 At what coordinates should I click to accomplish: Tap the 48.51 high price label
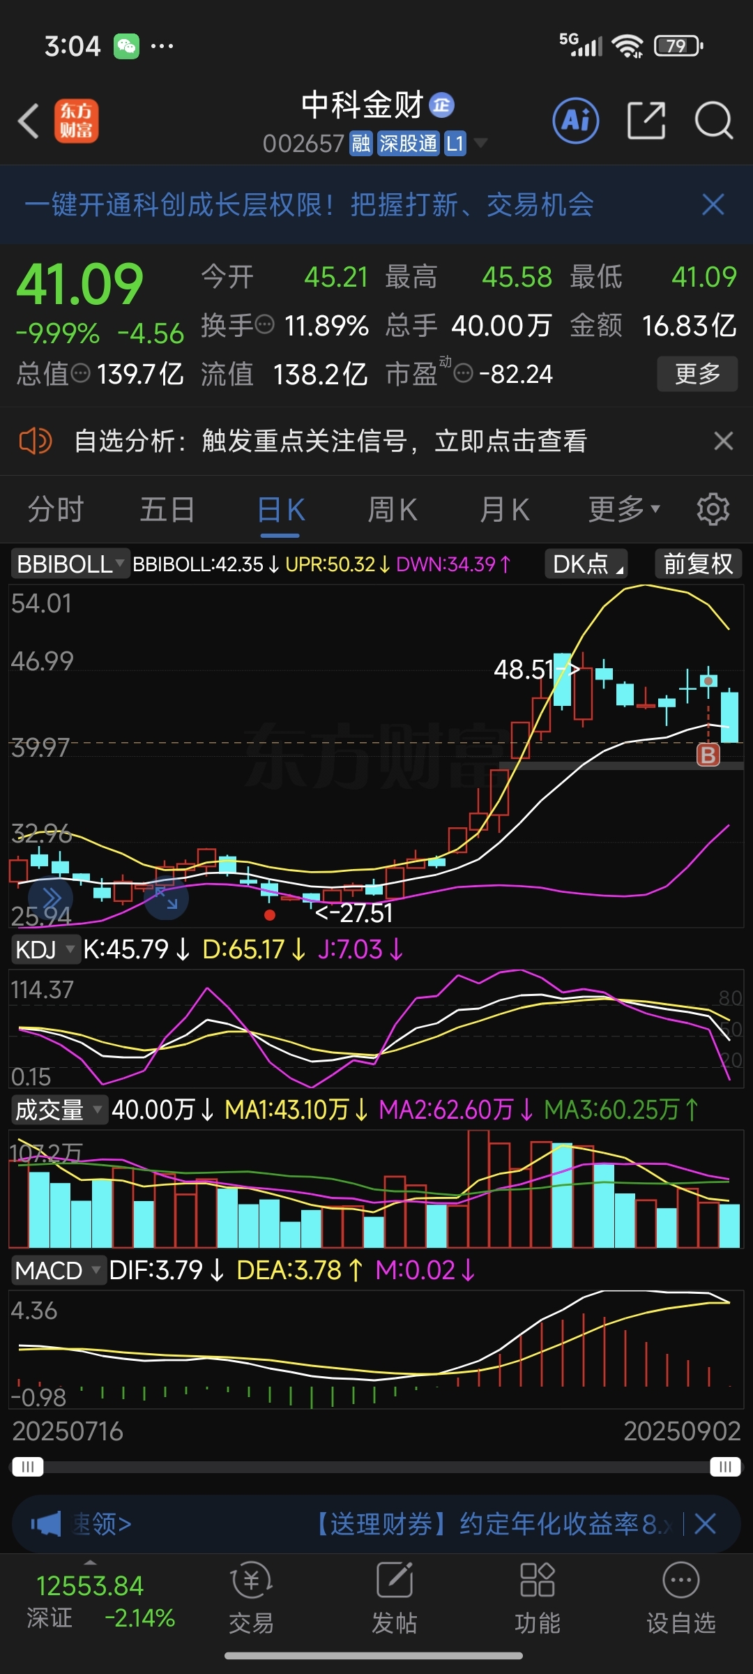pyautogui.click(x=535, y=670)
